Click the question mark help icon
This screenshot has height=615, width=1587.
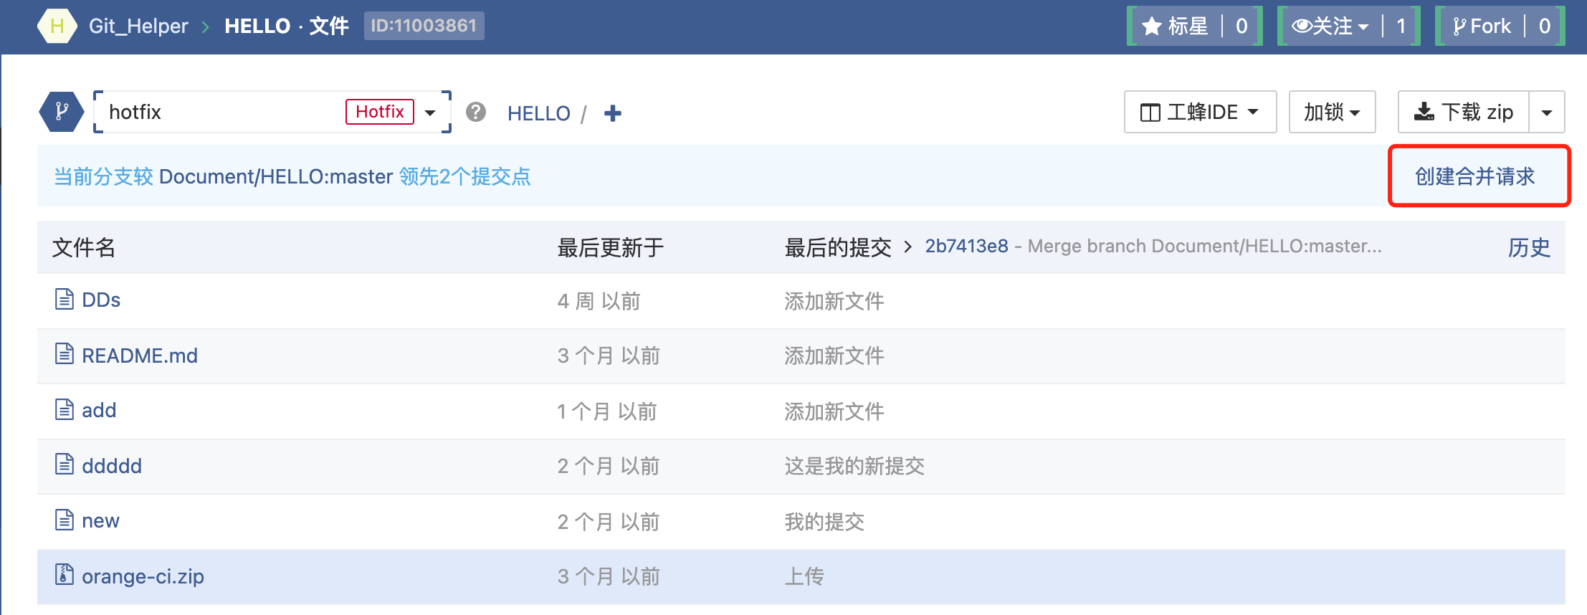(x=476, y=113)
